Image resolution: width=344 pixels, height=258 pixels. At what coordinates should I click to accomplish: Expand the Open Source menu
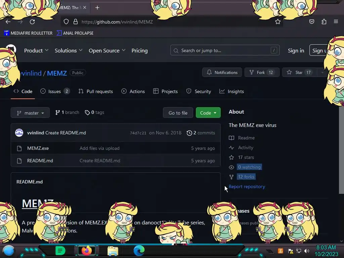[x=107, y=51]
